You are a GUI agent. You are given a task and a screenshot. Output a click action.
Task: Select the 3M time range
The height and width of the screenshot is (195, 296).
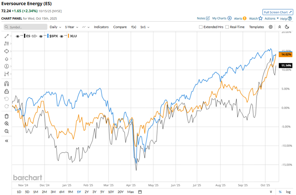[x=53, y=192]
